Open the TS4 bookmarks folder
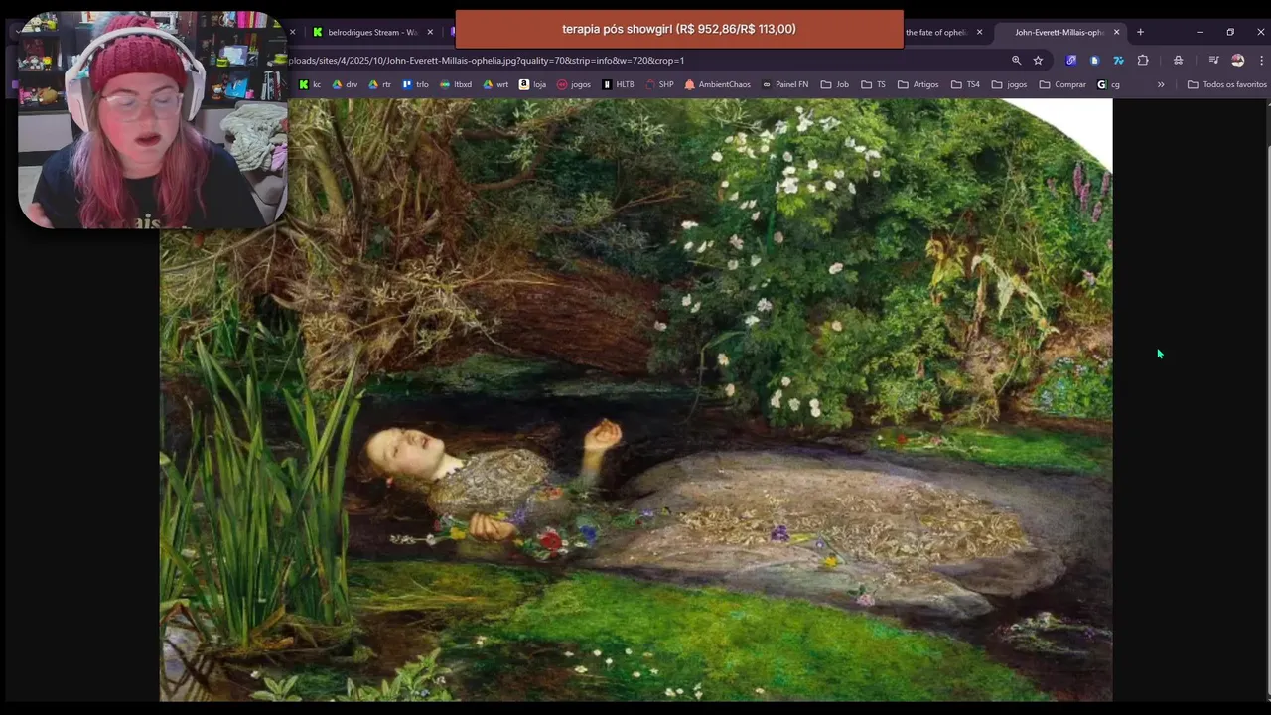The height and width of the screenshot is (715, 1271). (x=965, y=84)
